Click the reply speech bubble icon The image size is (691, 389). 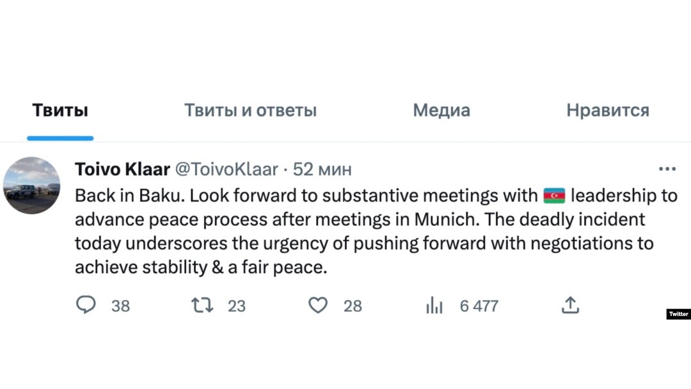85,306
